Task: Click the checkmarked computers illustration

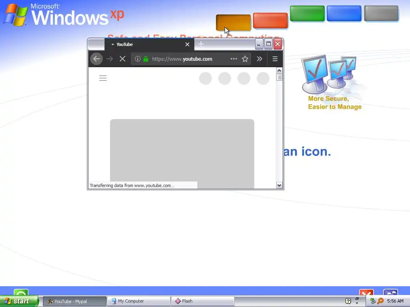Action: pos(329,74)
